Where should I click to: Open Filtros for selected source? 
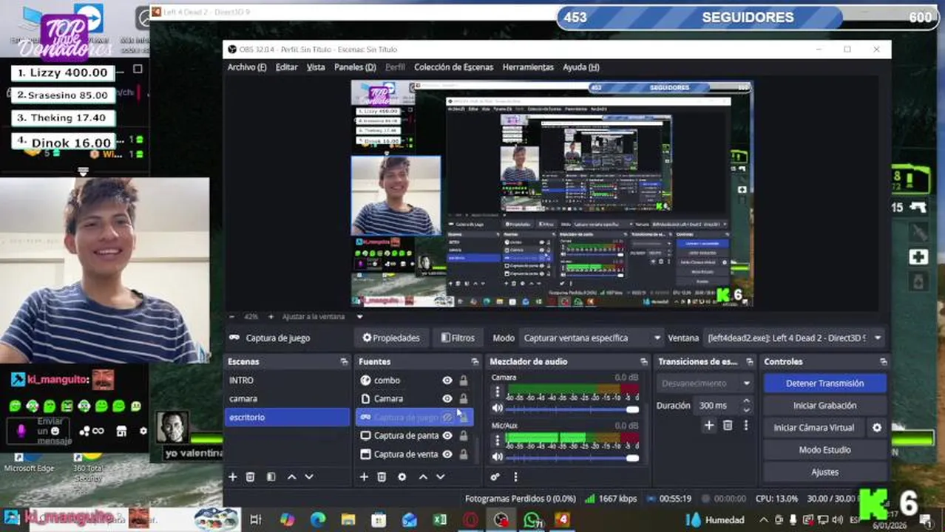coord(458,338)
